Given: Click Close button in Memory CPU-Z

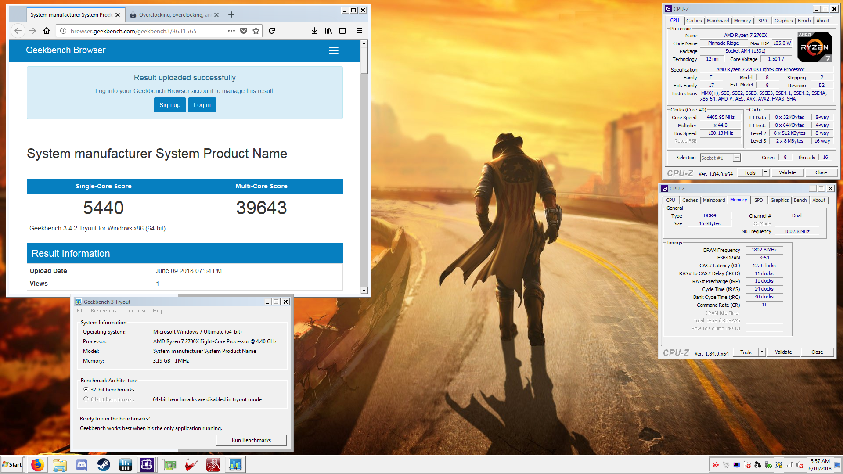Looking at the screenshot, I should pyautogui.click(x=817, y=352).
